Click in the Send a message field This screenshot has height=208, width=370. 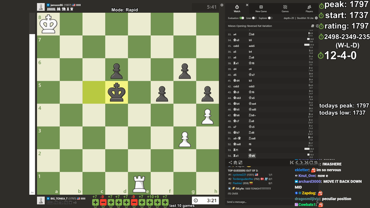[x=260, y=202]
